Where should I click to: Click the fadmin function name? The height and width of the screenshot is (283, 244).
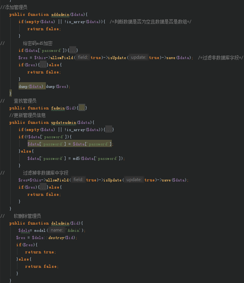coord(58,108)
